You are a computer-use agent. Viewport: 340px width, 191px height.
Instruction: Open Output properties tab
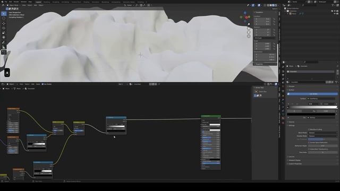click(x=283, y=75)
